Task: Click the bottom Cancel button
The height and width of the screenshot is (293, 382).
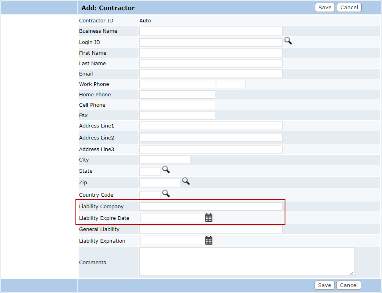Action: point(348,285)
